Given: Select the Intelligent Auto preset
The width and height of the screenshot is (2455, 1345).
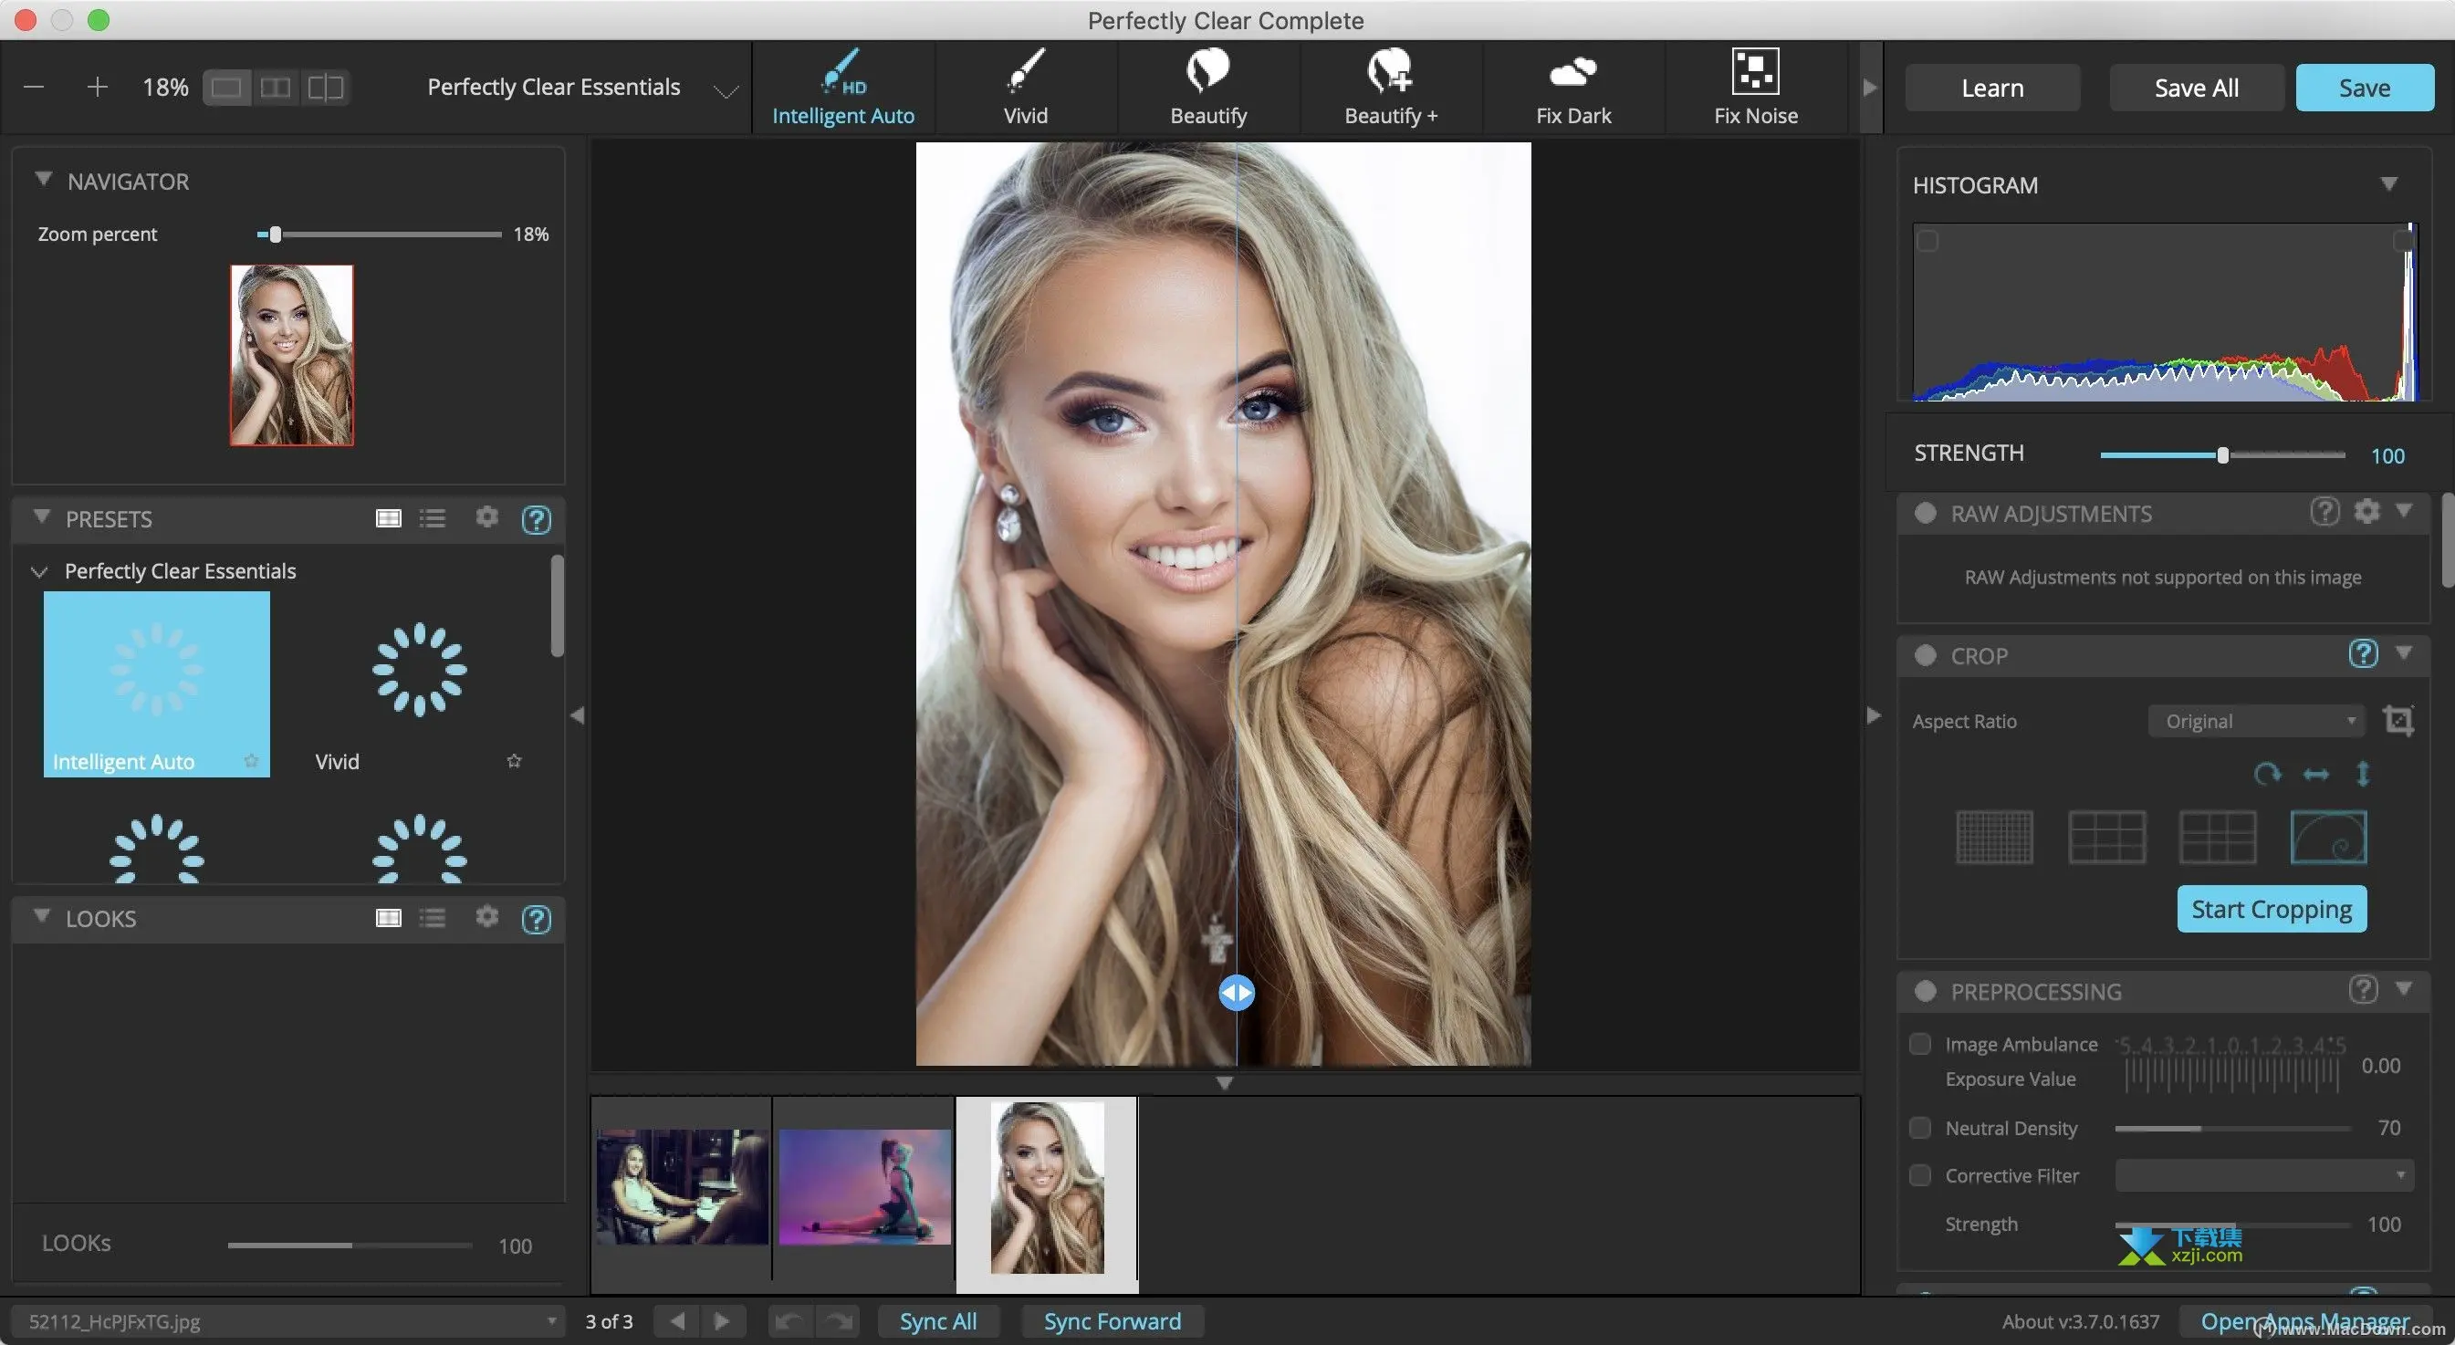Looking at the screenshot, I should pyautogui.click(x=157, y=683).
